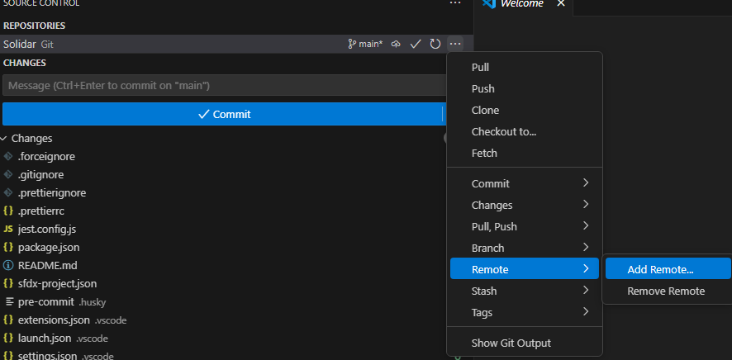This screenshot has height=360, width=732.
Task: Open .prettierrc in the changes list
Action: click(x=41, y=211)
